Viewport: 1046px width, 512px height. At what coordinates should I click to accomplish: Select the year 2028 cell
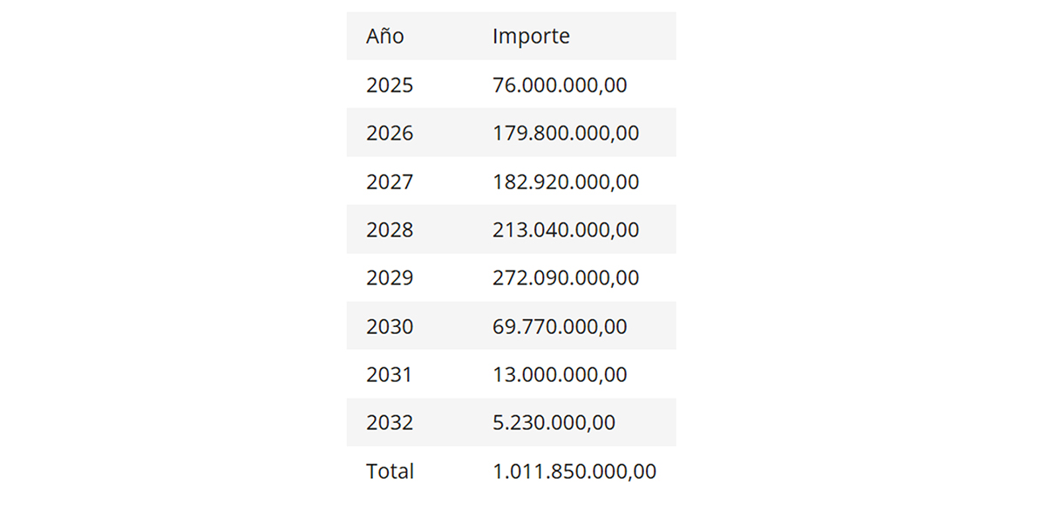(390, 230)
